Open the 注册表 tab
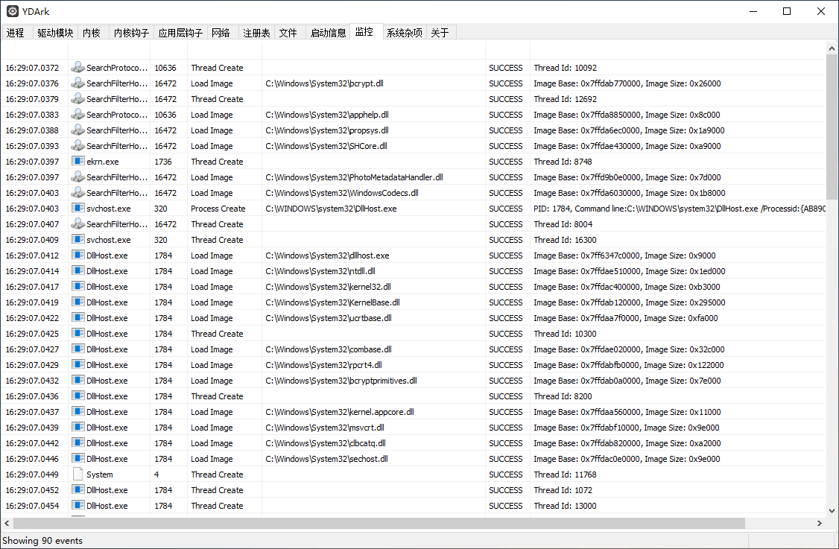Image resolution: width=839 pixels, height=549 pixels. (x=256, y=33)
